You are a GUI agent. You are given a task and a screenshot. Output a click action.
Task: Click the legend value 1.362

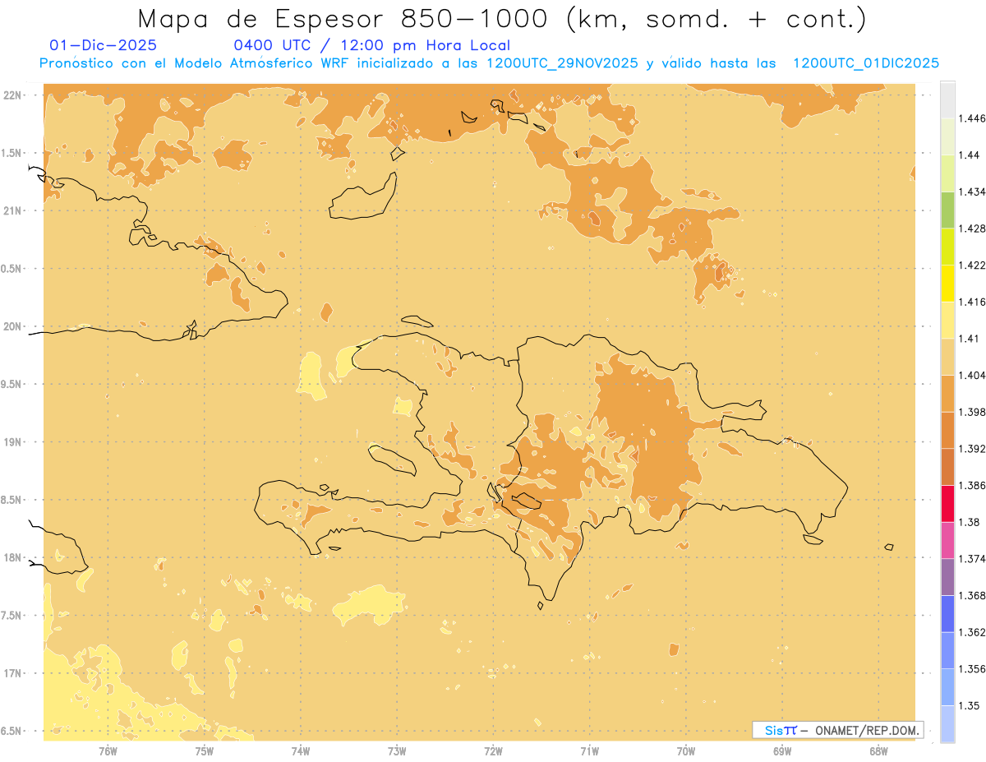[972, 632]
